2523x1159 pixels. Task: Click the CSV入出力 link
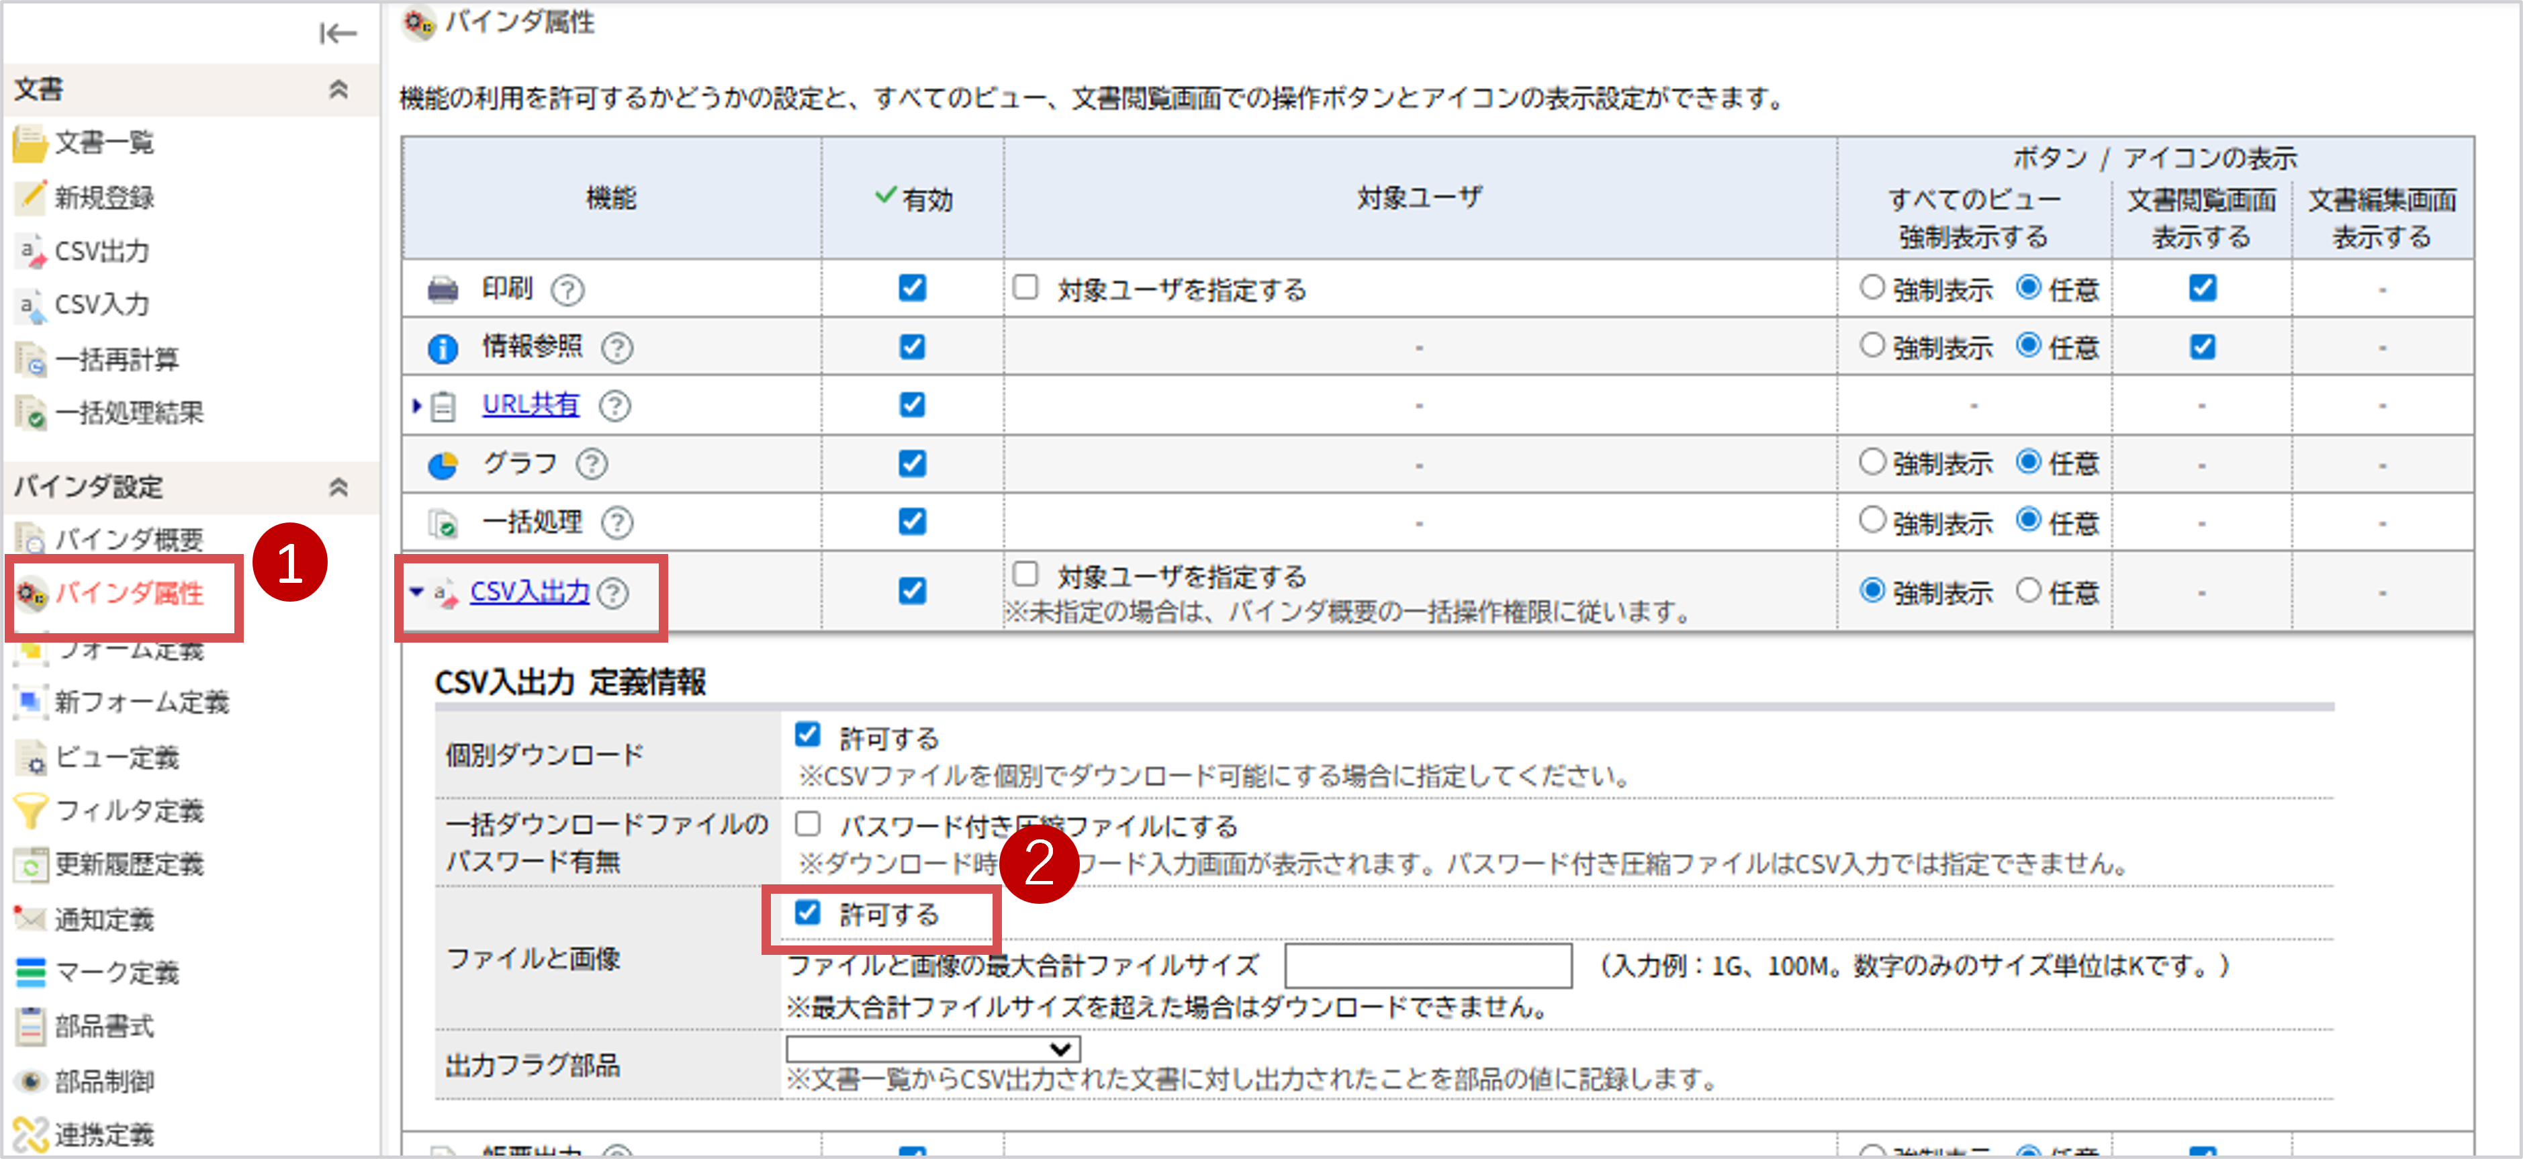tap(530, 592)
